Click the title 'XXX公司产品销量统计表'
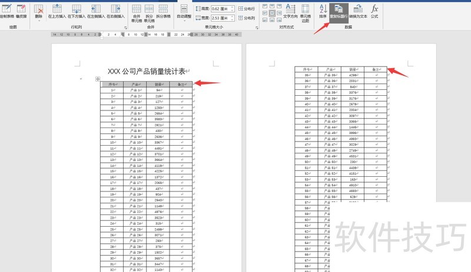Screen dimensions: 471x272 click(146, 71)
